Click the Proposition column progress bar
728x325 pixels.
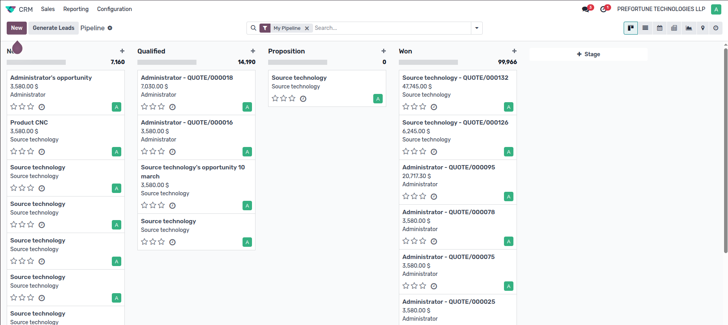tap(298, 62)
